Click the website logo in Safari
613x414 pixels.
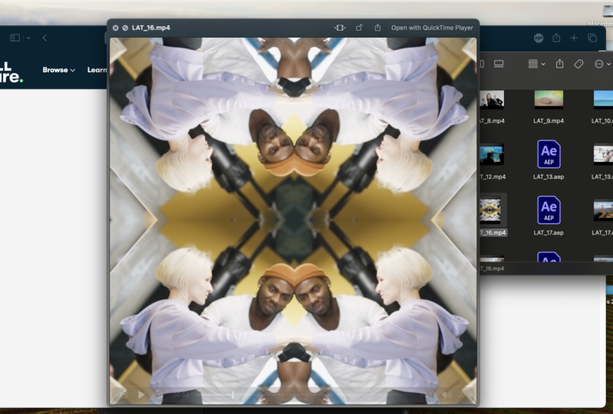coord(12,72)
